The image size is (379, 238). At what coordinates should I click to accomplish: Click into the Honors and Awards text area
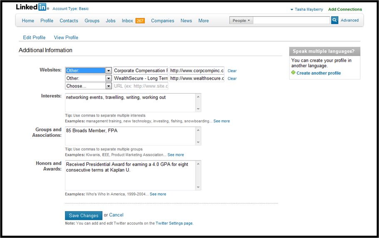(x=131, y=175)
